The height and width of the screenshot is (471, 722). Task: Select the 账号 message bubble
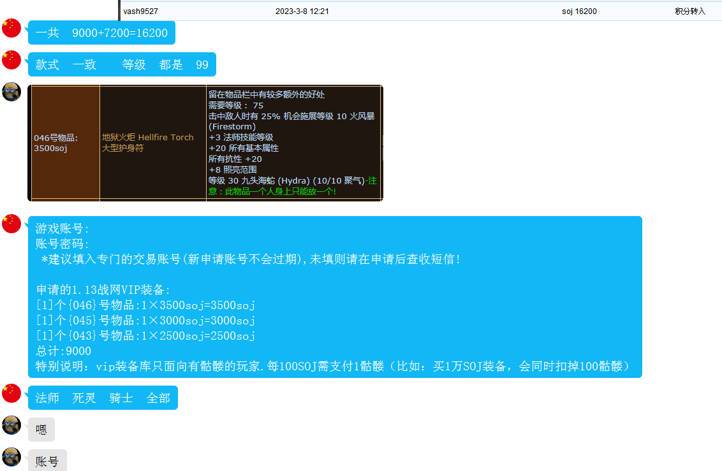(x=47, y=461)
